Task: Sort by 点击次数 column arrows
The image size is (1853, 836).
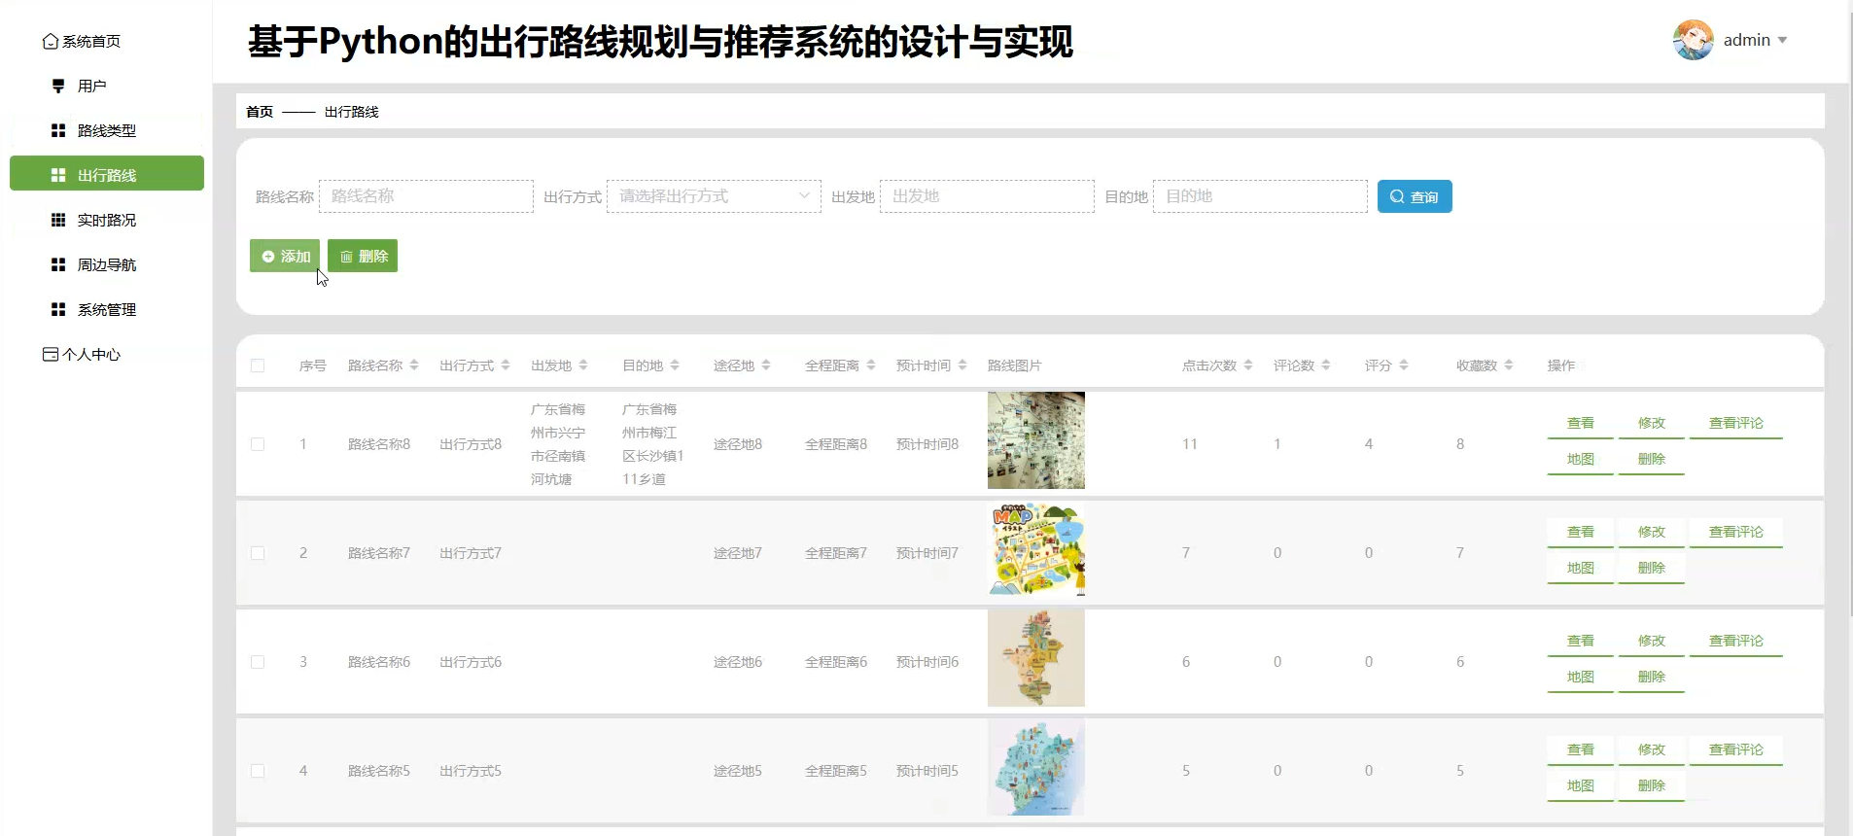Action: (1248, 366)
